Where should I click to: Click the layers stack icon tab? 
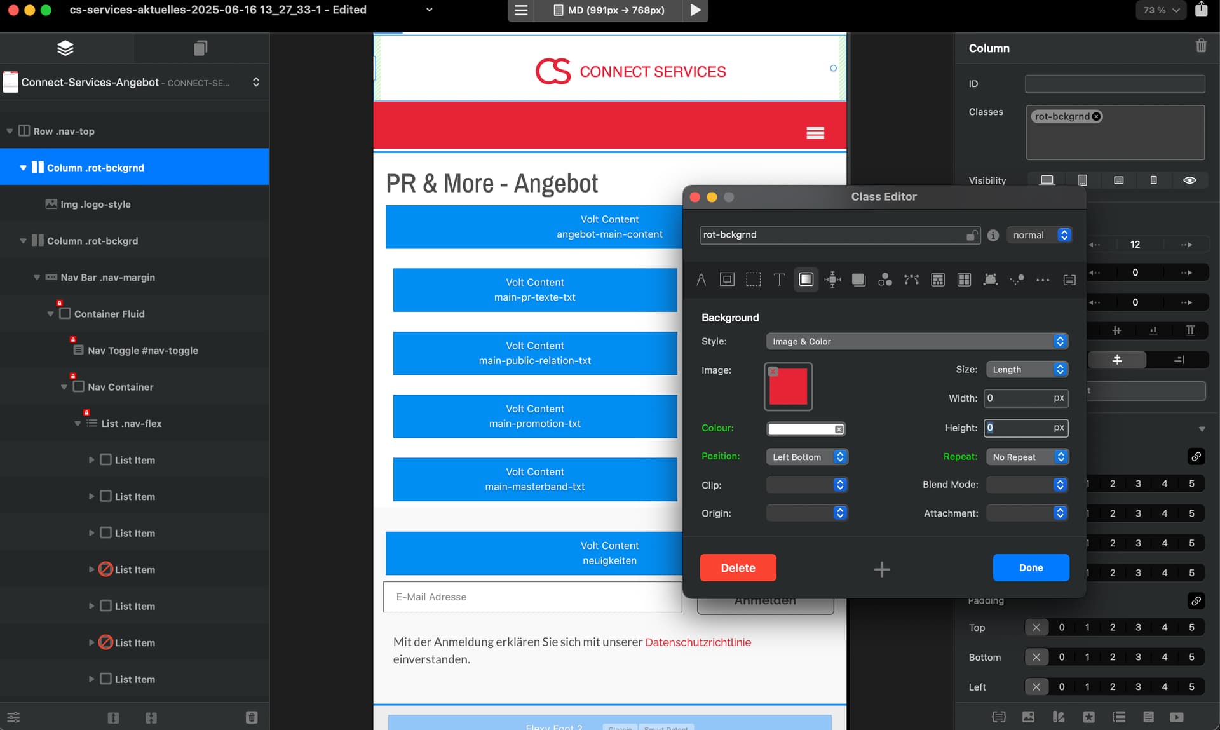[x=65, y=48]
